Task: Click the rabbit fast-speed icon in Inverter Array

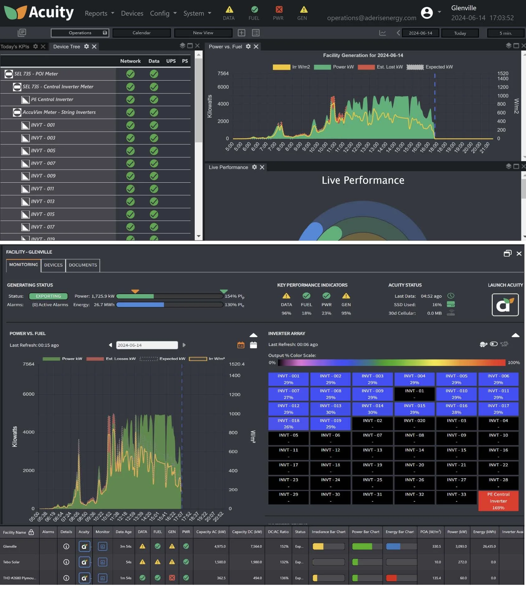Action: coord(504,344)
